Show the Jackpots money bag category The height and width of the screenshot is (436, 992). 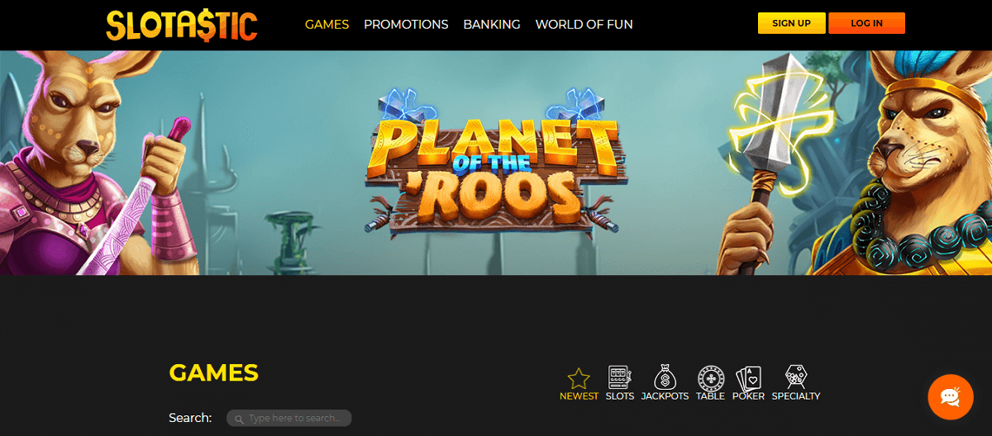665,384
